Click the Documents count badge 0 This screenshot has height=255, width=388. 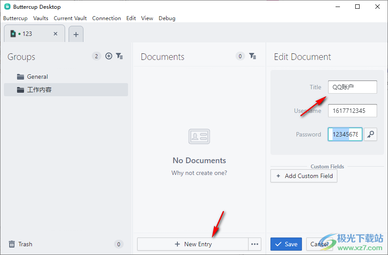pyautogui.click(x=240, y=56)
